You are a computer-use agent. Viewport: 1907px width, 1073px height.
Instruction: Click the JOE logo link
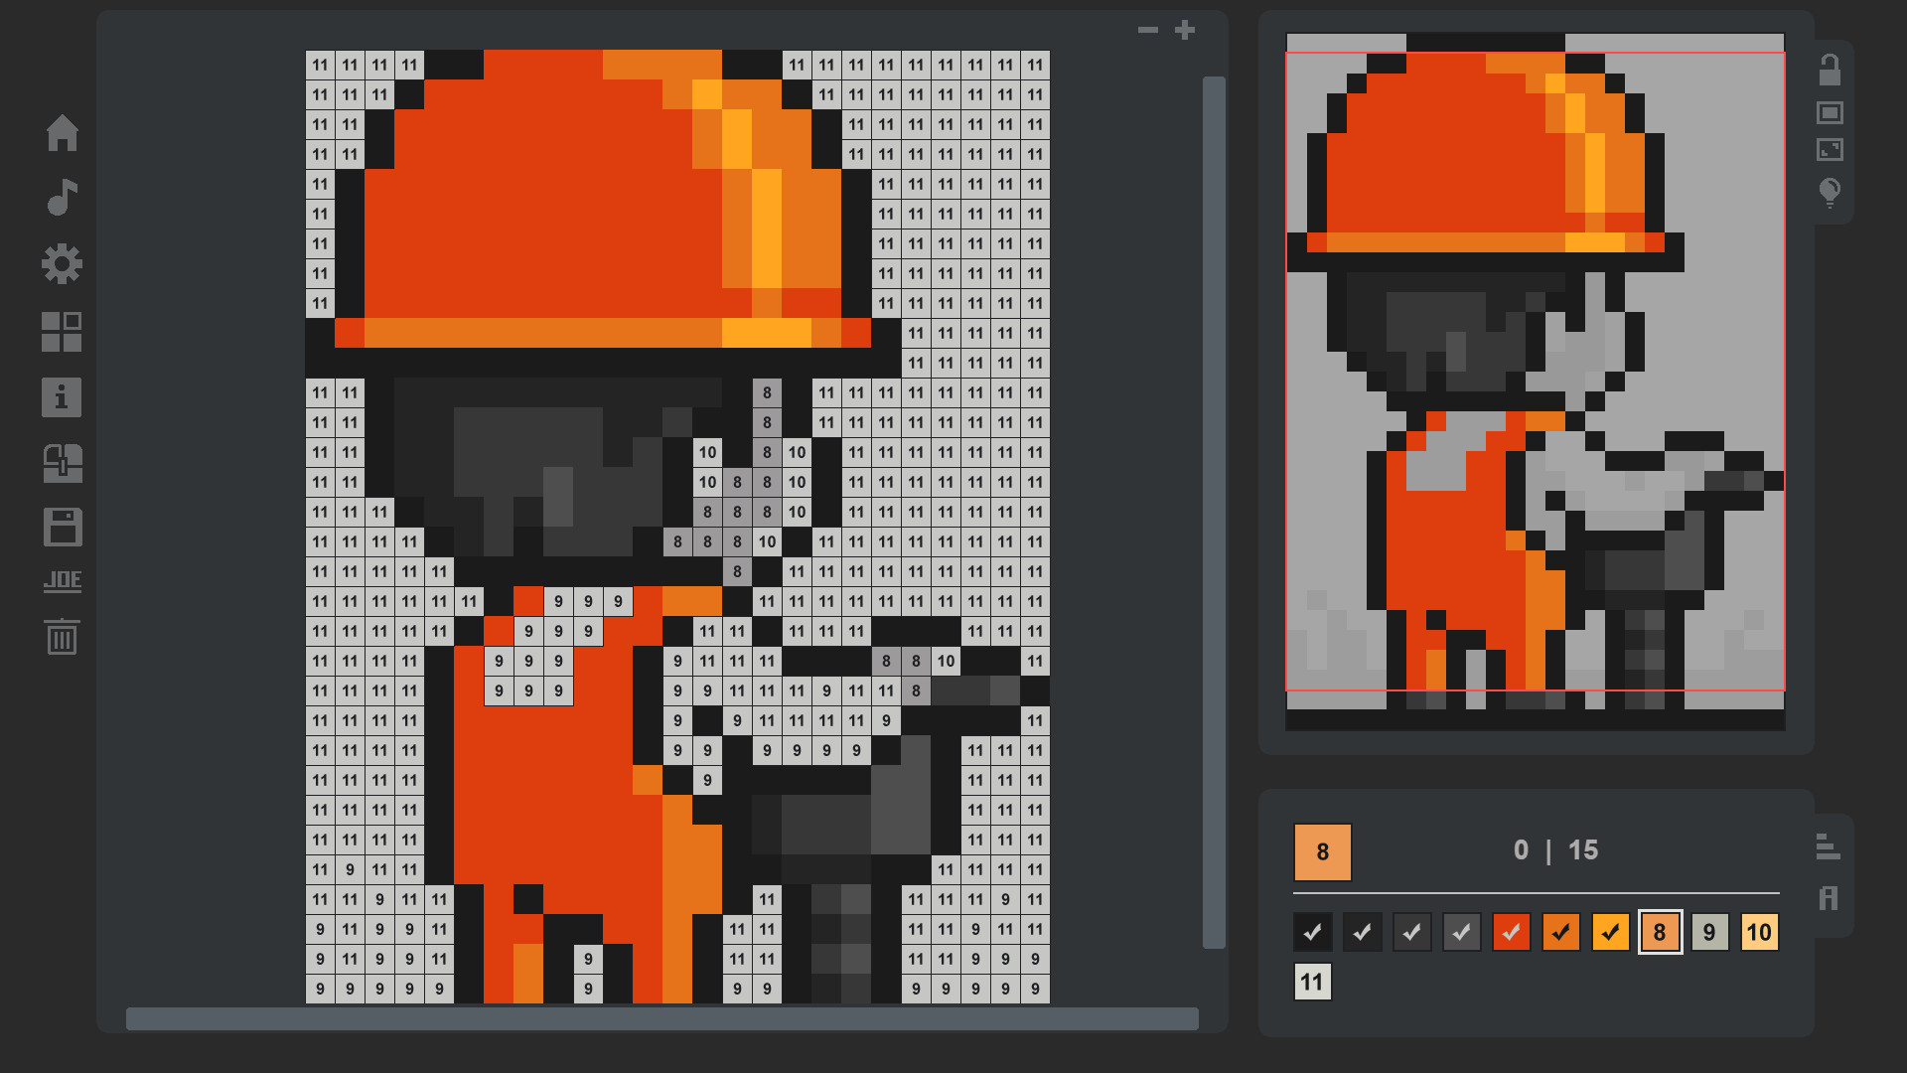pyautogui.click(x=62, y=581)
